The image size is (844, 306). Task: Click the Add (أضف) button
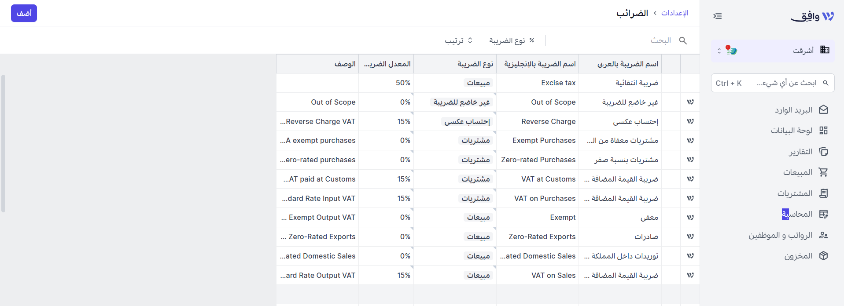(24, 13)
